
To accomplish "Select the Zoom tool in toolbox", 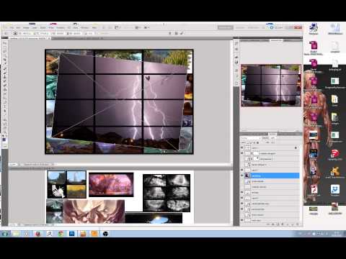I will [4, 132].
